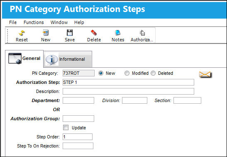Click the Authorization Group field
227x157 pixels.
click(78, 119)
